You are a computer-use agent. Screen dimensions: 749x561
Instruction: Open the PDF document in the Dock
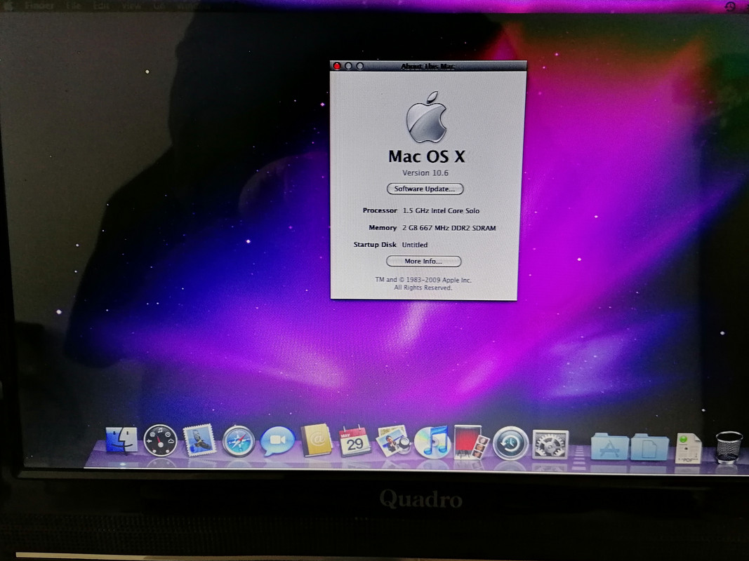(688, 448)
